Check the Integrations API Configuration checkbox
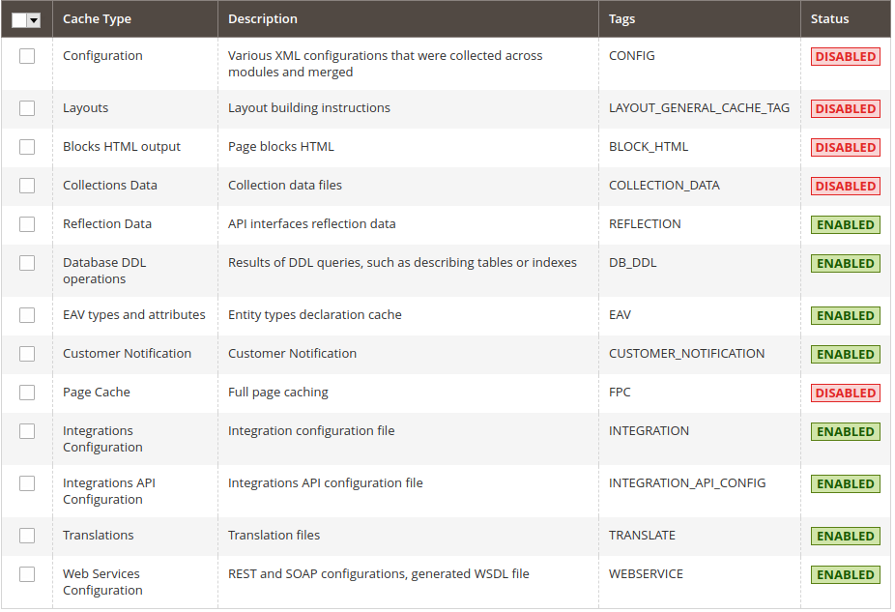 (x=27, y=483)
